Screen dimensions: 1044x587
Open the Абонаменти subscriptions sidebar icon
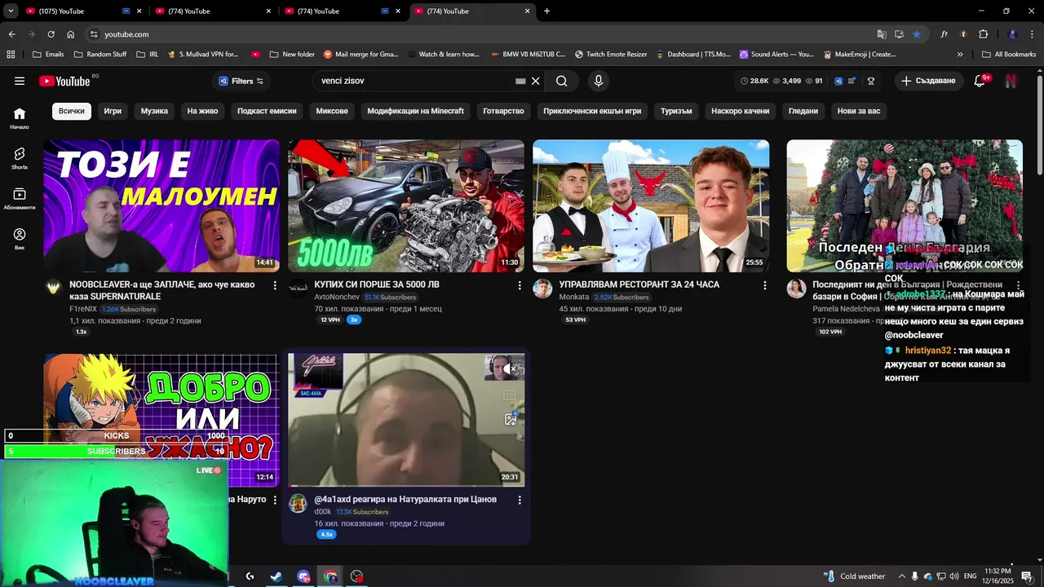coord(20,198)
